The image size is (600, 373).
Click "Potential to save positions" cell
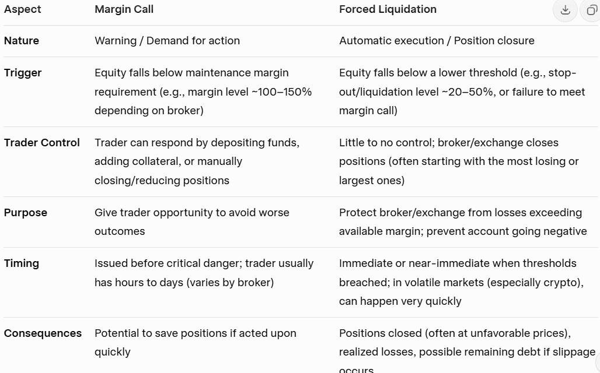[x=195, y=342]
